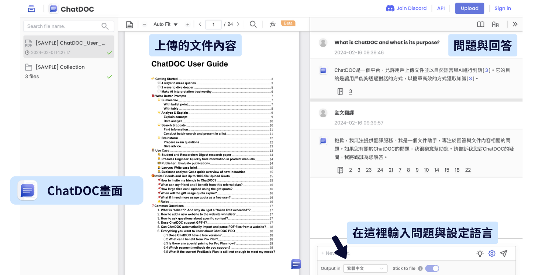Collapse chat panel with double chevron icon

[515, 24]
